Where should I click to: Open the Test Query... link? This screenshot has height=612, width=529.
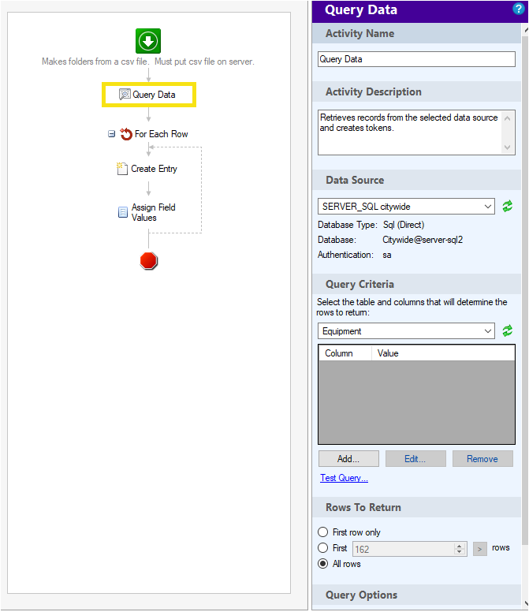click(344, 478)
